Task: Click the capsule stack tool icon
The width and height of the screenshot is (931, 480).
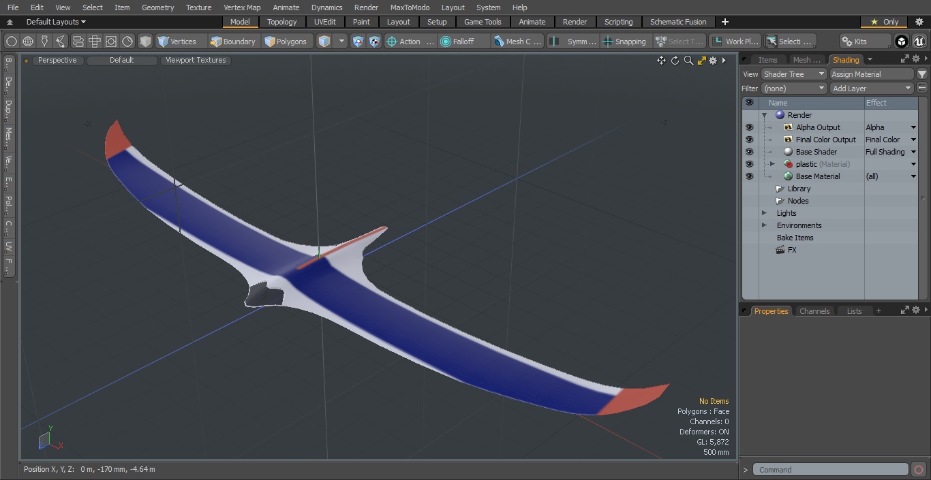Action: (78, 42)
